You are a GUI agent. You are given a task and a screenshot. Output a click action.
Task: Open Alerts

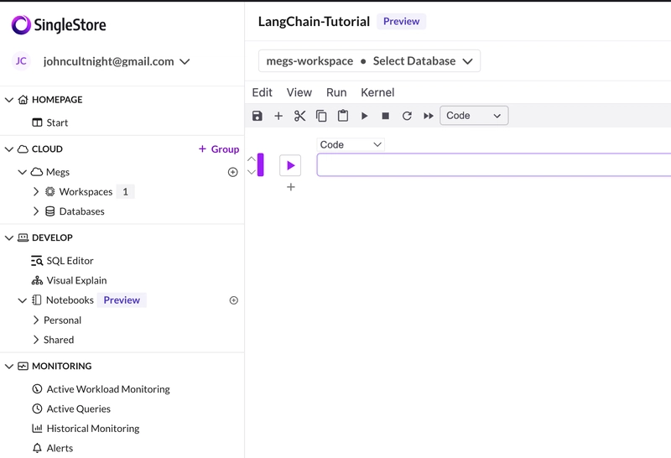pos(60,448)
